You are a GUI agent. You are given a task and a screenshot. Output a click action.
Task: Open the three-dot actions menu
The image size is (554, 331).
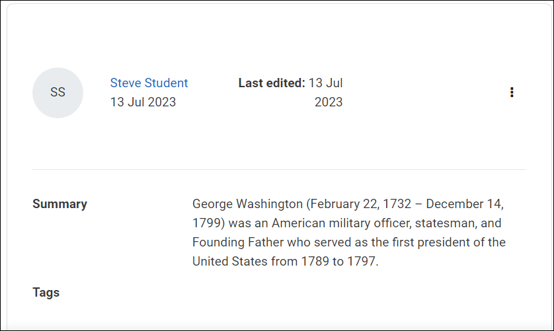click(x=512, y=92)
